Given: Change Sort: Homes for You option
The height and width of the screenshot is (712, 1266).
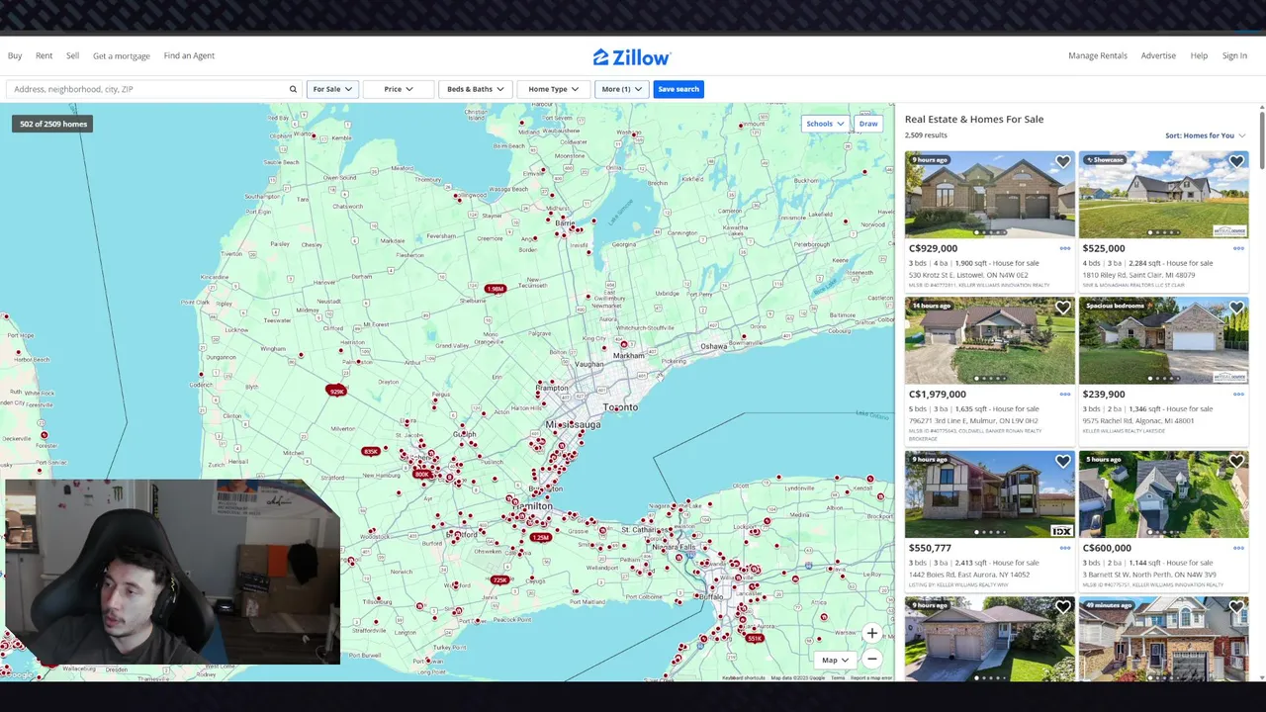Looking at the screenshot, I should [1206, 135].
